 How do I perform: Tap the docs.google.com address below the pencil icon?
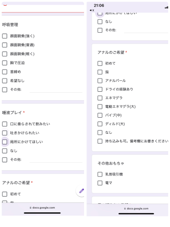[42, 208]
